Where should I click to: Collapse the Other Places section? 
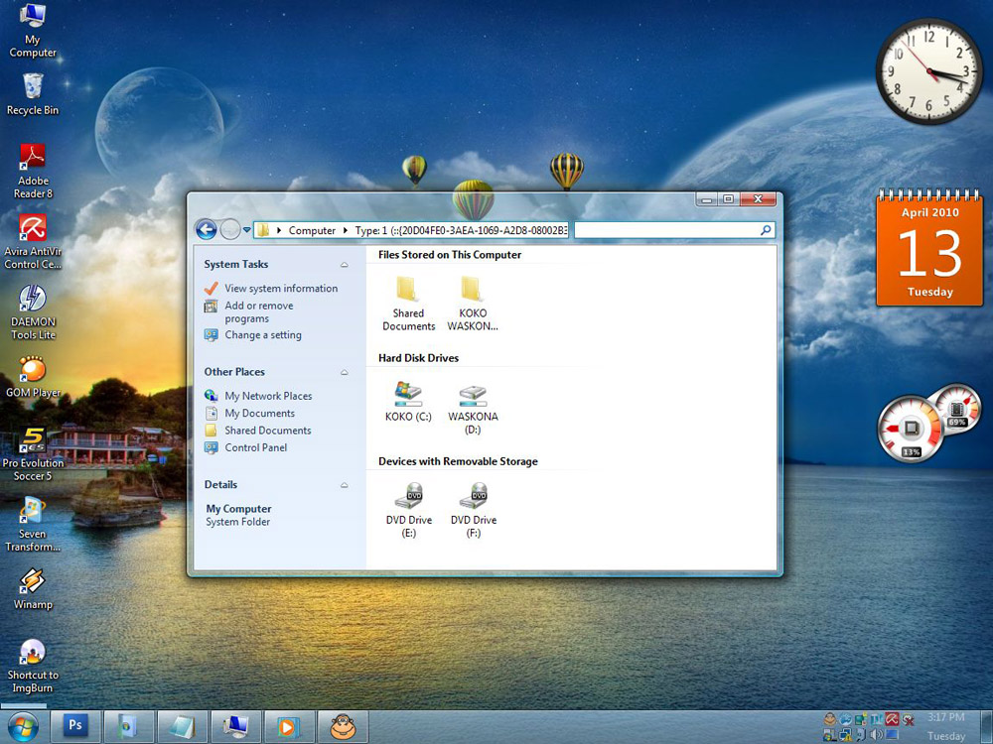coord(344,373)
